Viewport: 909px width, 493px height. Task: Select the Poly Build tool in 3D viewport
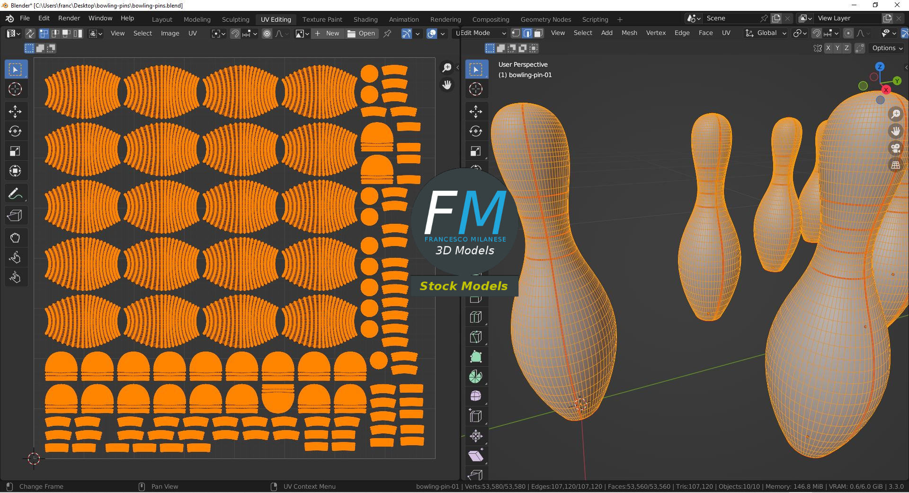click(476, 357)
